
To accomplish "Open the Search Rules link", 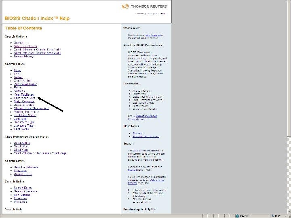I will pos(23,188).
